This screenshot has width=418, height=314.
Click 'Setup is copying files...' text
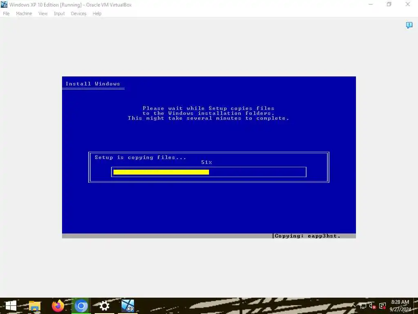pyautogui.click(x=140, y=157)
